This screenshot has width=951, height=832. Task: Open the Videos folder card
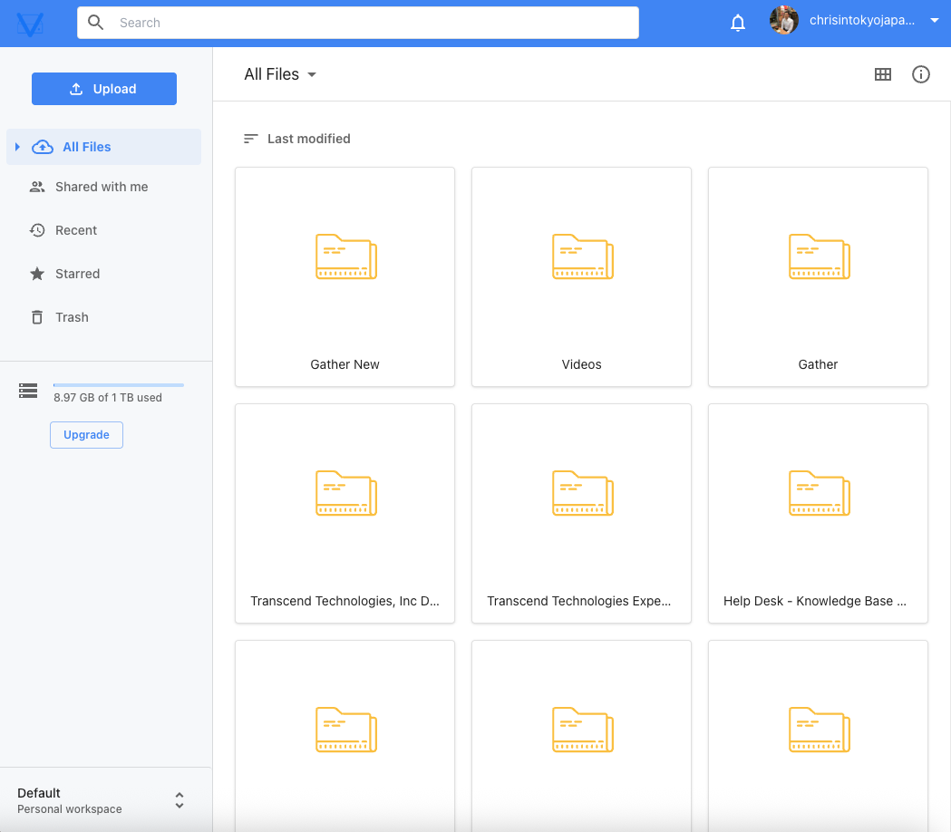[x=582, y=277]
